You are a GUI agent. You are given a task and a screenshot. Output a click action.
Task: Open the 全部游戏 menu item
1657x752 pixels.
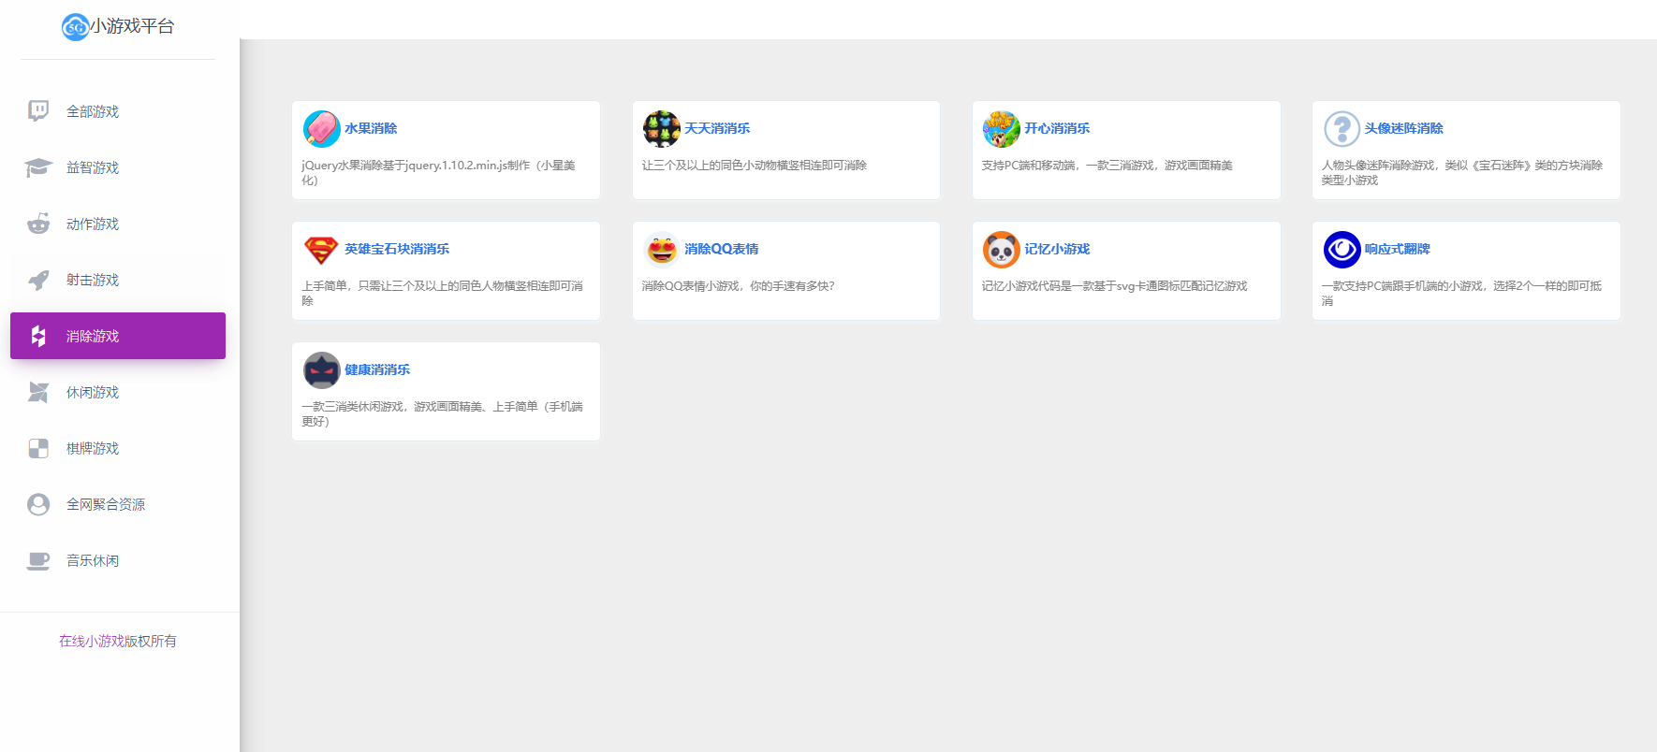[118, 111]
